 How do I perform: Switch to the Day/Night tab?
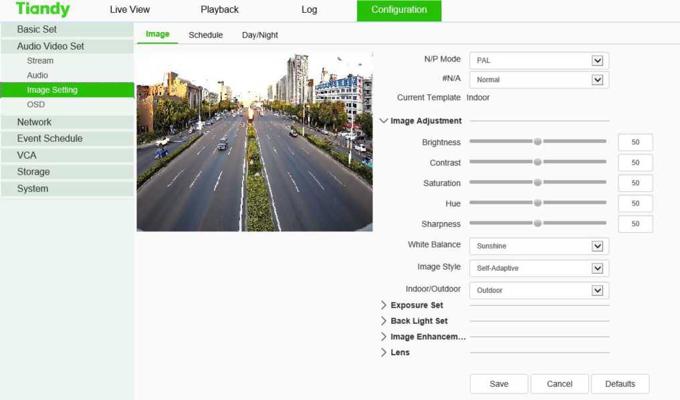(259, 35)
